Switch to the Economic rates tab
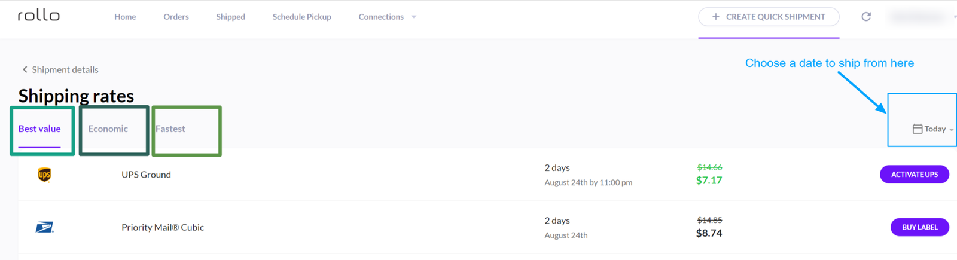957x260 pixels. (x=108, y=129)
